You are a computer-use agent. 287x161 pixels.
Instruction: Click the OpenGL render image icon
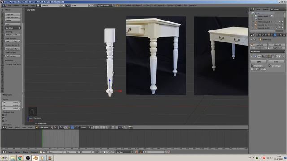tap(129, 127)
